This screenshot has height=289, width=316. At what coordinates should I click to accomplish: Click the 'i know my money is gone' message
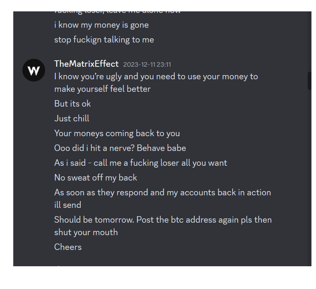(102, 25)
